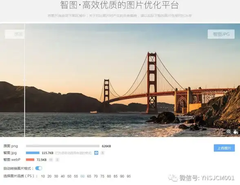
Task: Select image quality 20
Action: (49, 176)
